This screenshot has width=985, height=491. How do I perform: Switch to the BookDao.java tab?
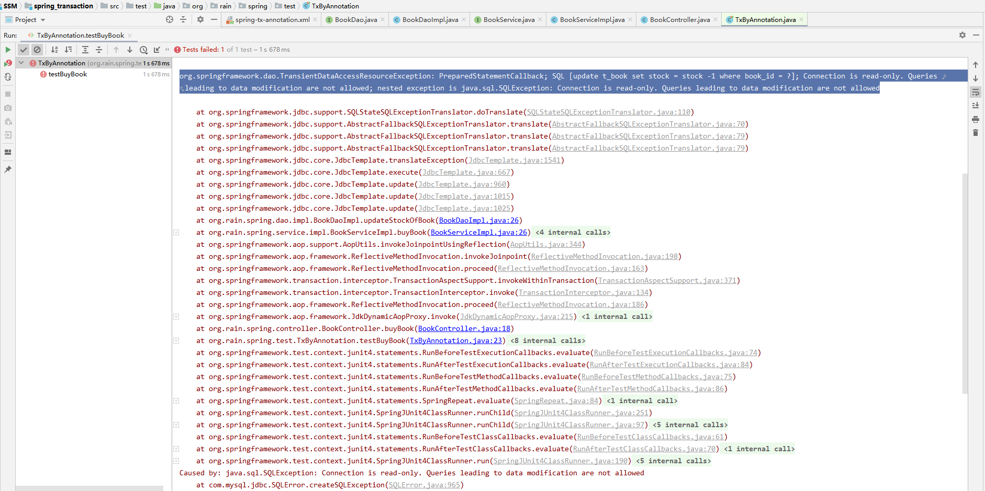(x=355, y=20)
